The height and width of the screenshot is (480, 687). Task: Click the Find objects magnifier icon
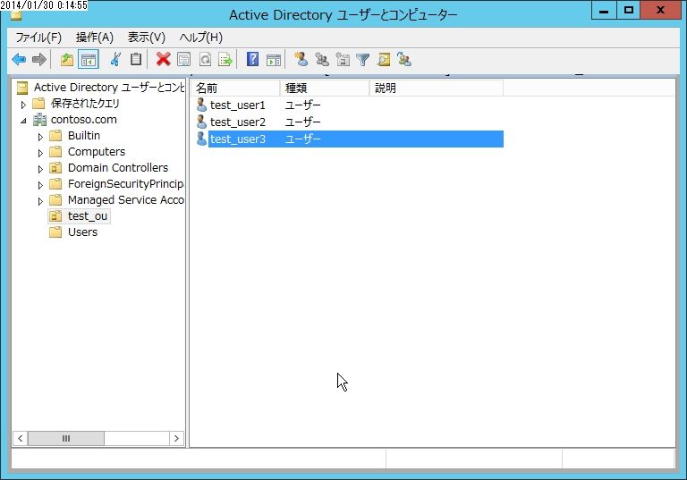[x=384, y=59]
